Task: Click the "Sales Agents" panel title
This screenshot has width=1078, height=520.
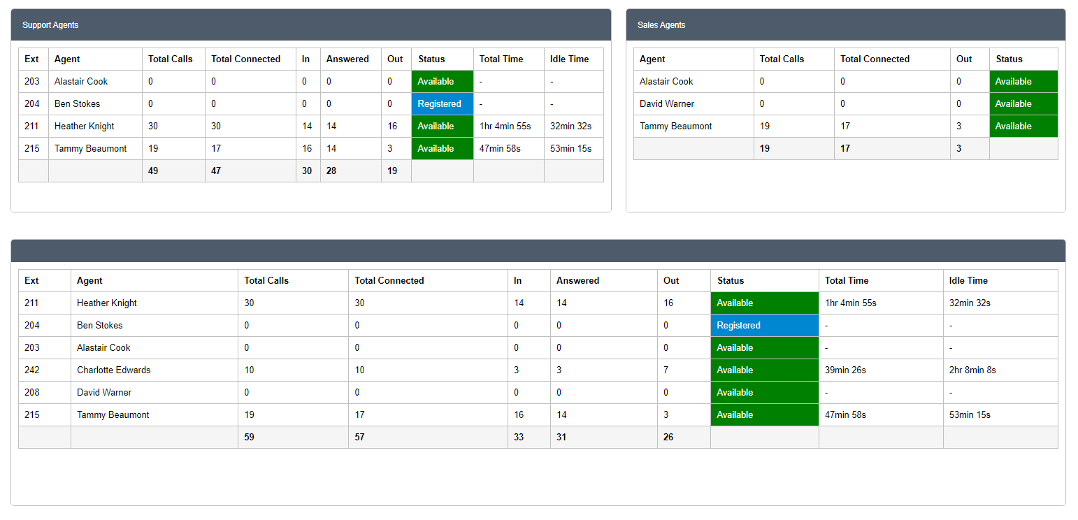Action: click(x=661, y=25)
